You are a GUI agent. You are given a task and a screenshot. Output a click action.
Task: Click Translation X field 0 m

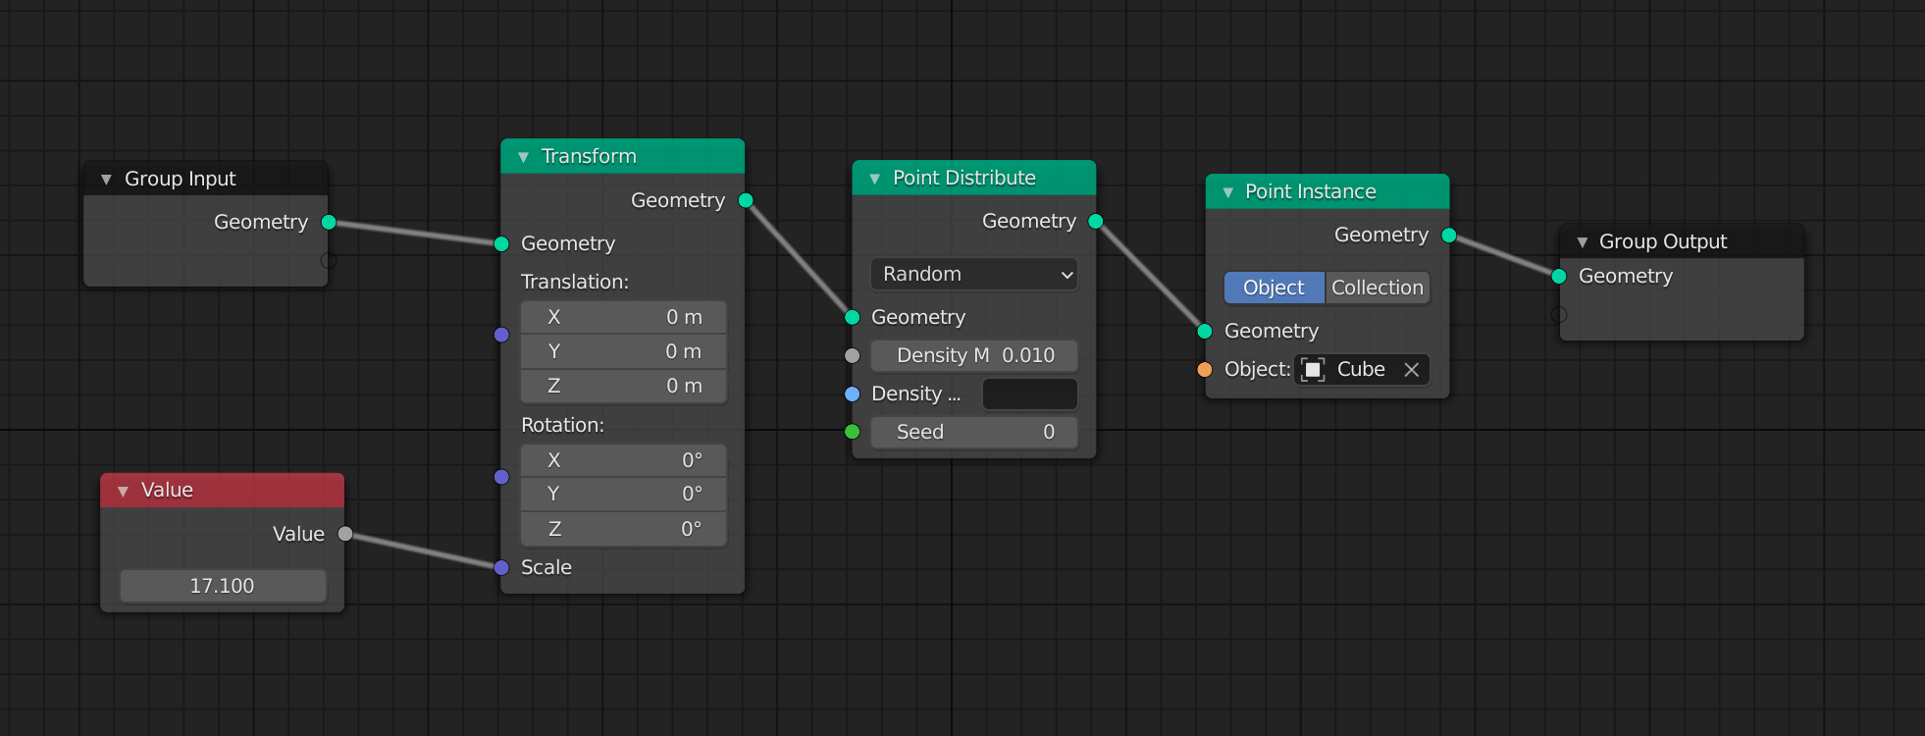coord(624,317)
